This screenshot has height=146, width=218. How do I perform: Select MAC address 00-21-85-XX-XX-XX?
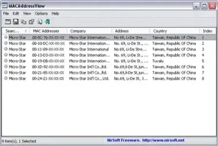[48, 73]
